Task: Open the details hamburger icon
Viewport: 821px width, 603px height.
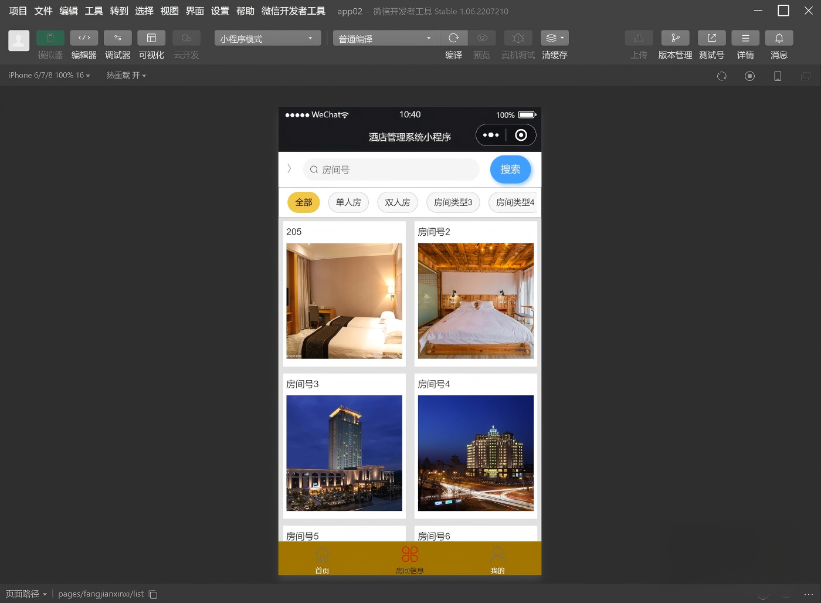Action: pyautogui.click(x=745, y=38)
